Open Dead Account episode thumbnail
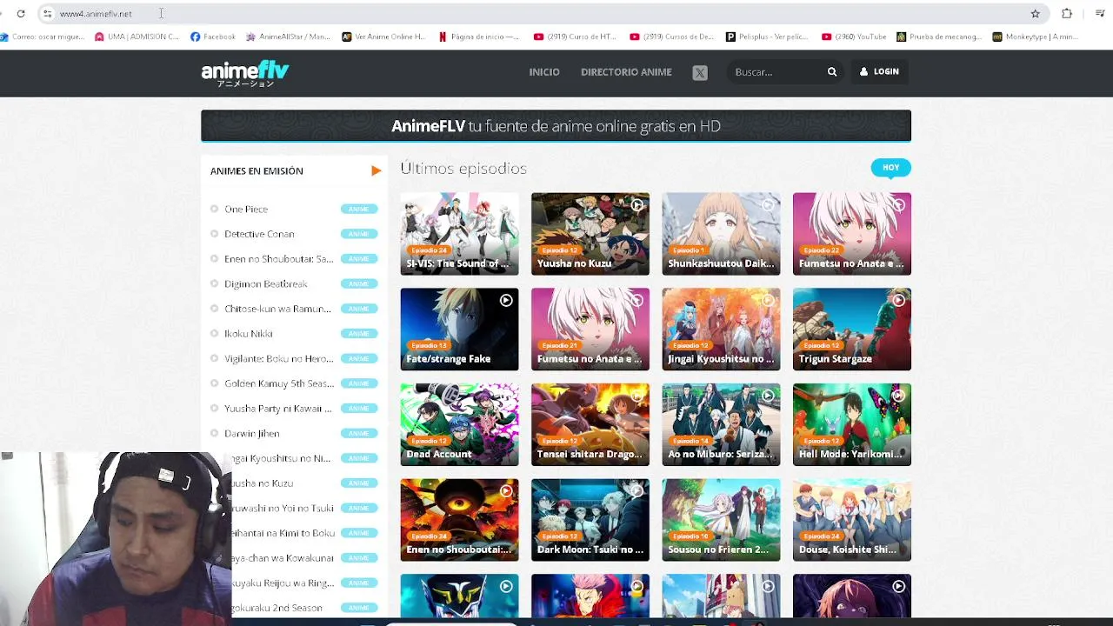Viewport: 1113px width, 626px height. pyautogui.click(x=459, y=424)
